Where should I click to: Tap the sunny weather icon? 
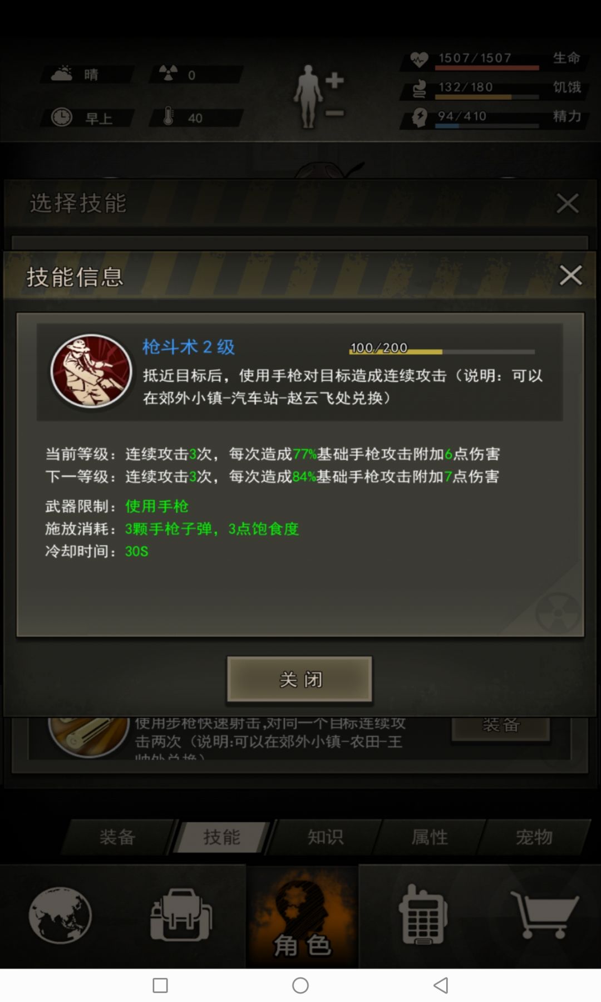tap(62, 73)
